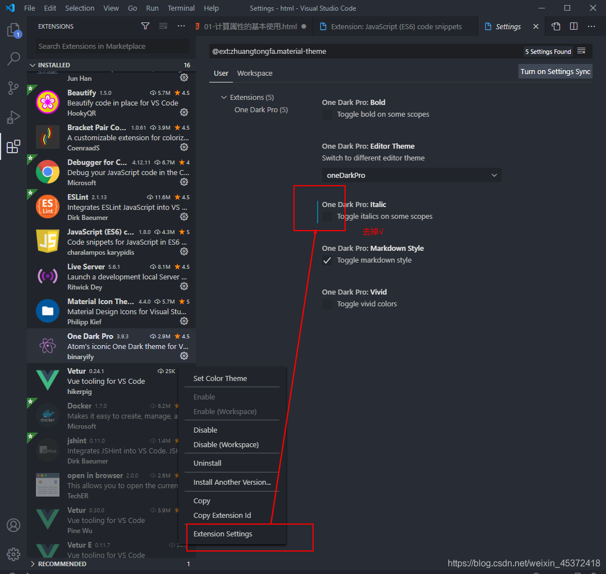Open editor more actions ellipsis

591,26
